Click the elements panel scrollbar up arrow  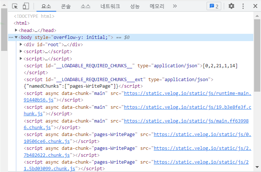257,16
